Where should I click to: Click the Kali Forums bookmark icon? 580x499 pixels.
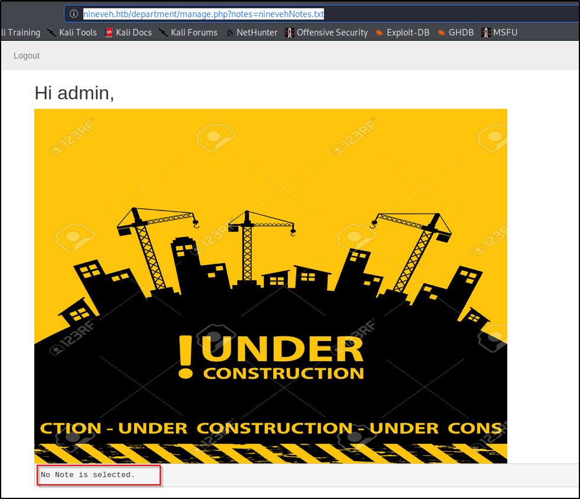pos(164,33)
